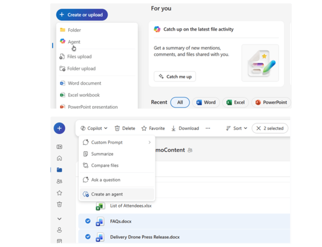Click the Home icon in left sidebar
Image resolution: width=322 pixels, height=247 pixels.
[59, 158]
